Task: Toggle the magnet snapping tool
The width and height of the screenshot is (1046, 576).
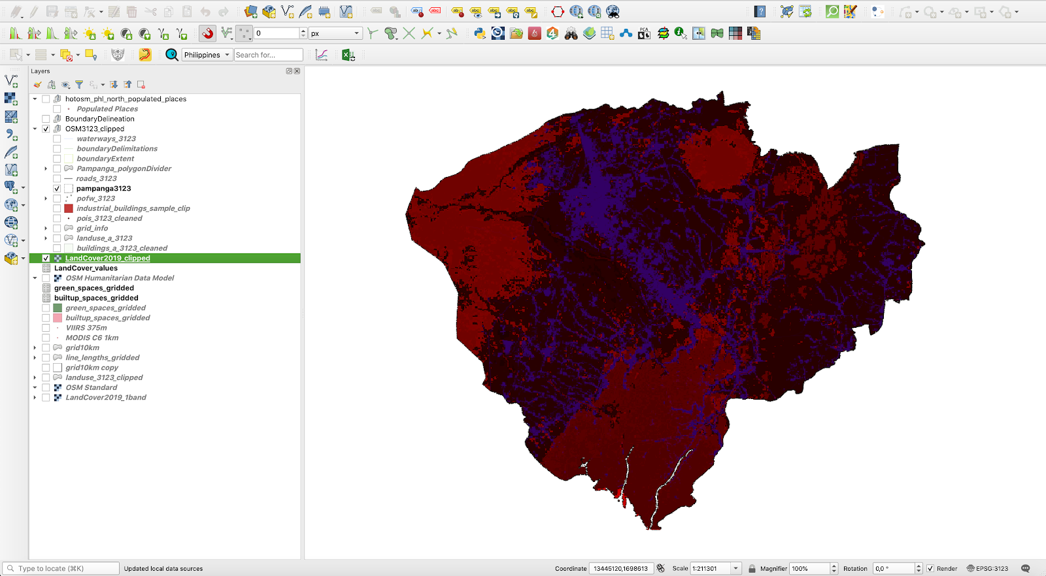Action: tap(208, 33)
